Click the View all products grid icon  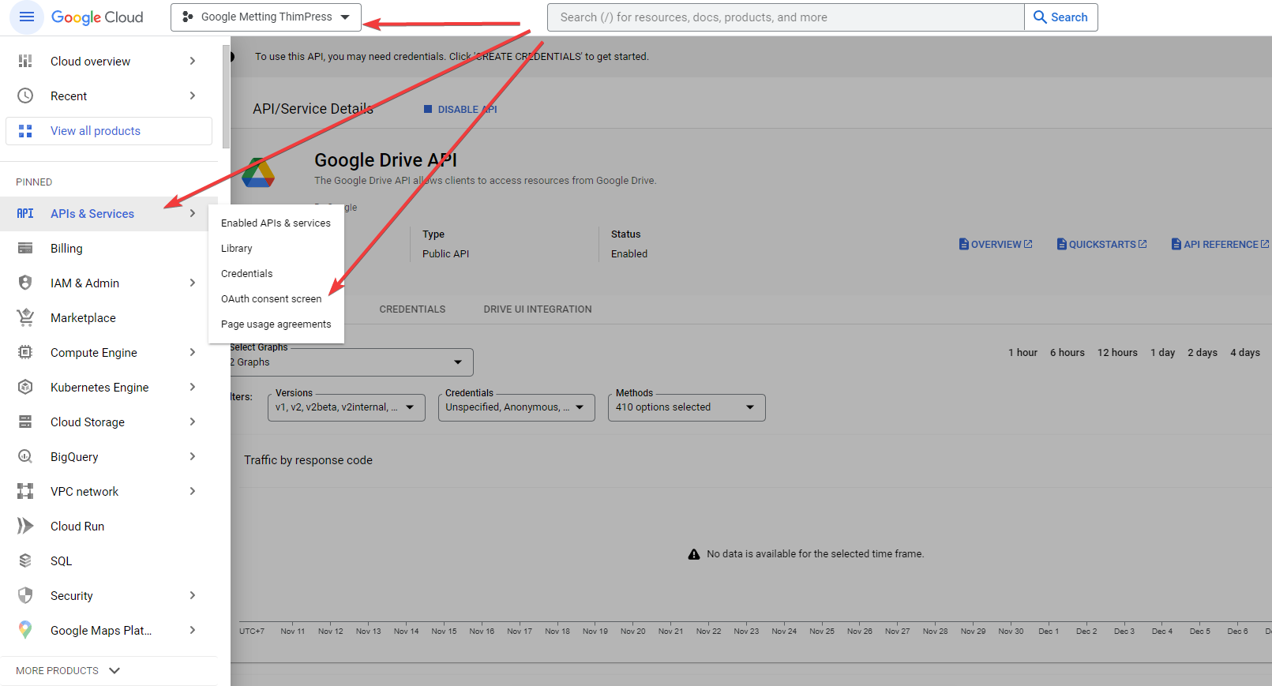tap(25, 131)
